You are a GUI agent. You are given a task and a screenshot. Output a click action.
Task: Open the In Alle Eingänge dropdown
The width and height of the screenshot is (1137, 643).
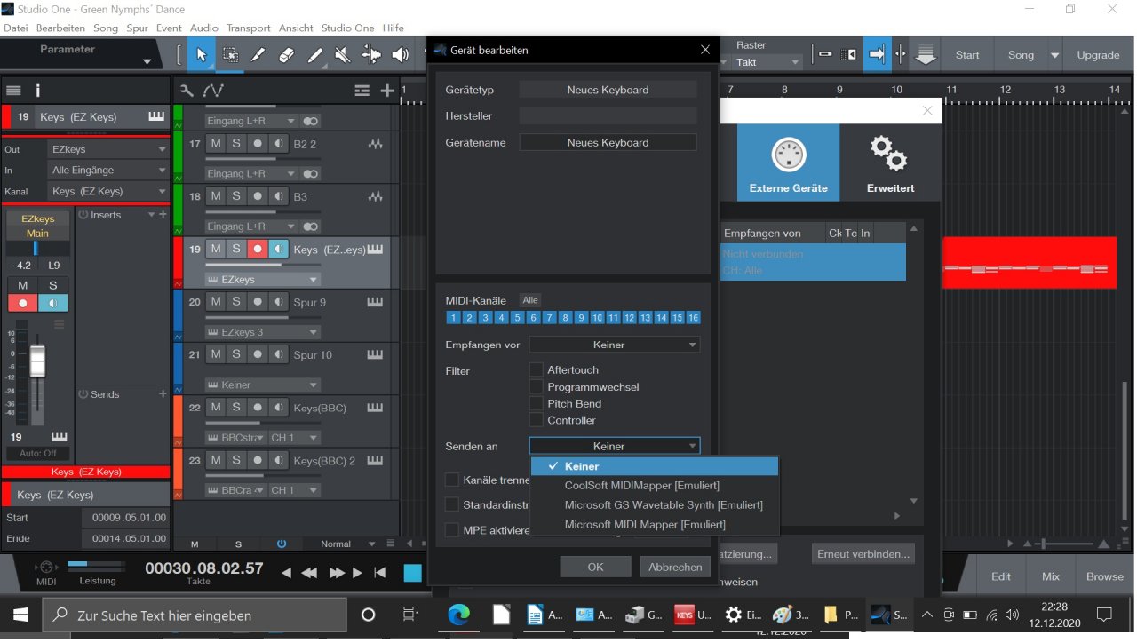point(108,170)
